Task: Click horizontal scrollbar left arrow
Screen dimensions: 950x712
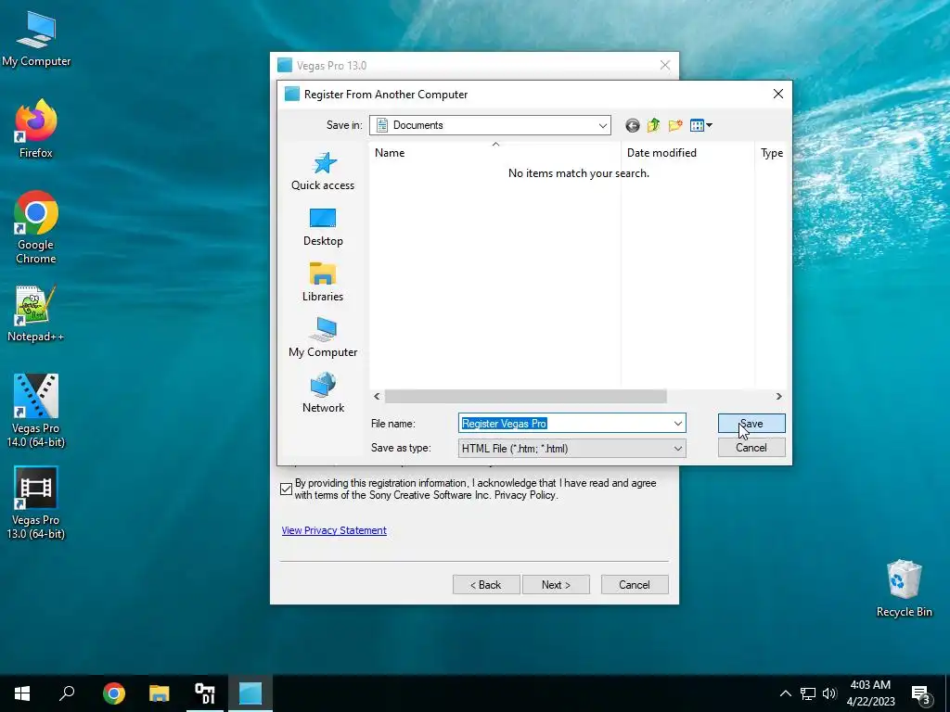Action: coord(377,397)
